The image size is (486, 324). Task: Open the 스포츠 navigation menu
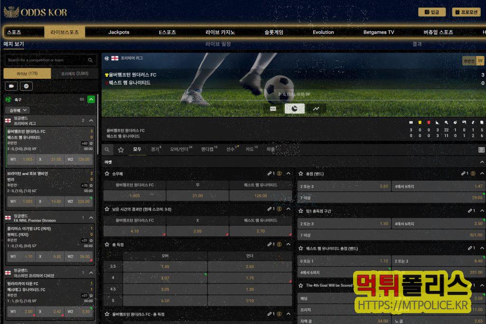pos(14,32)
